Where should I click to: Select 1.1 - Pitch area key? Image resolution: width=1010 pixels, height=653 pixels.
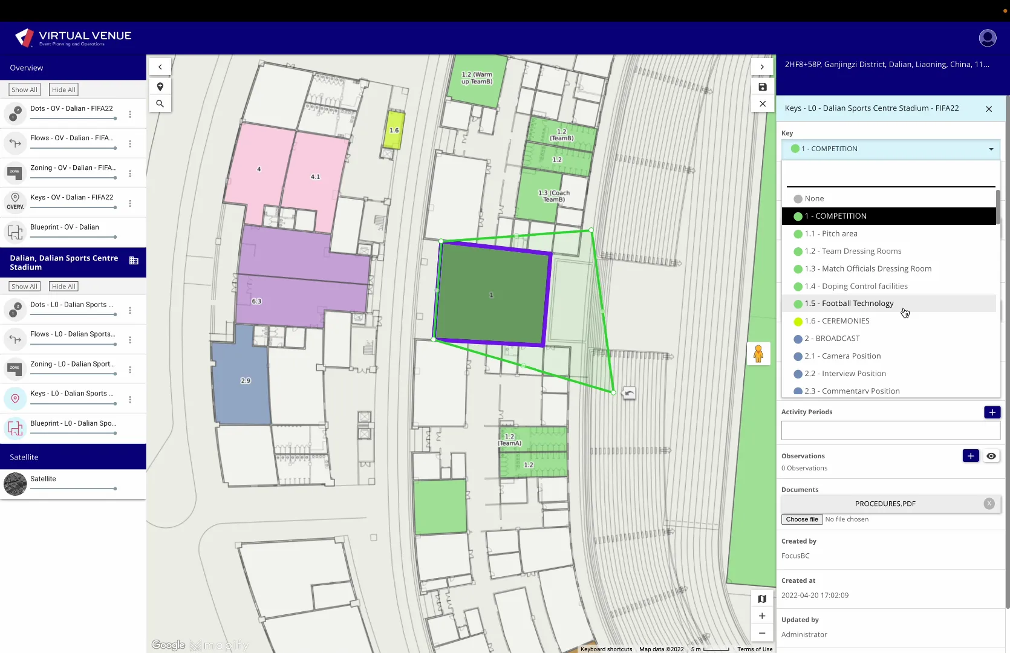click(889, 233)
